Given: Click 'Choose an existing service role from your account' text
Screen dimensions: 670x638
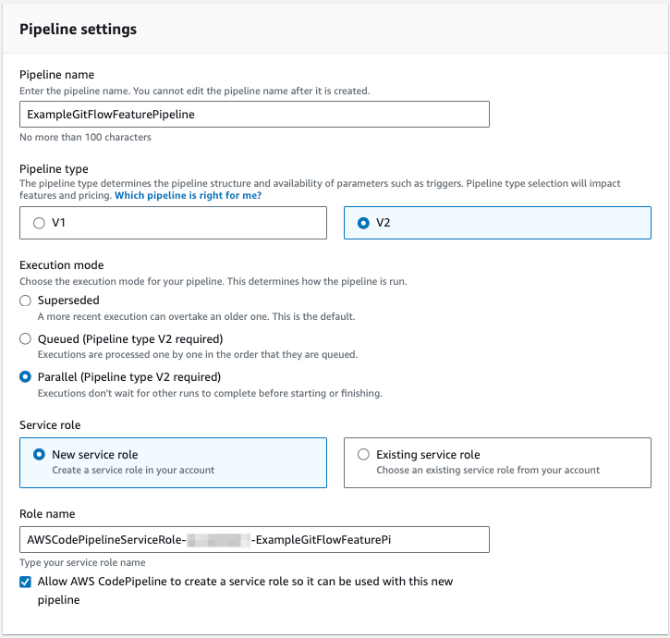Looking at the screenshot, I should [488, 470].
